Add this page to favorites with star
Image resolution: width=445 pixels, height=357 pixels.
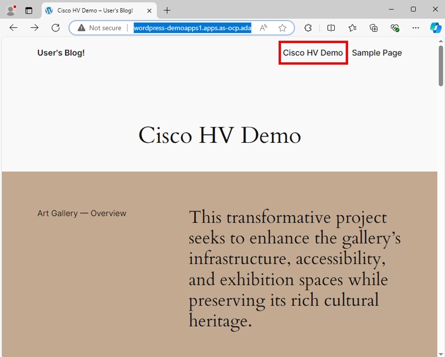(x=282, y=28)
